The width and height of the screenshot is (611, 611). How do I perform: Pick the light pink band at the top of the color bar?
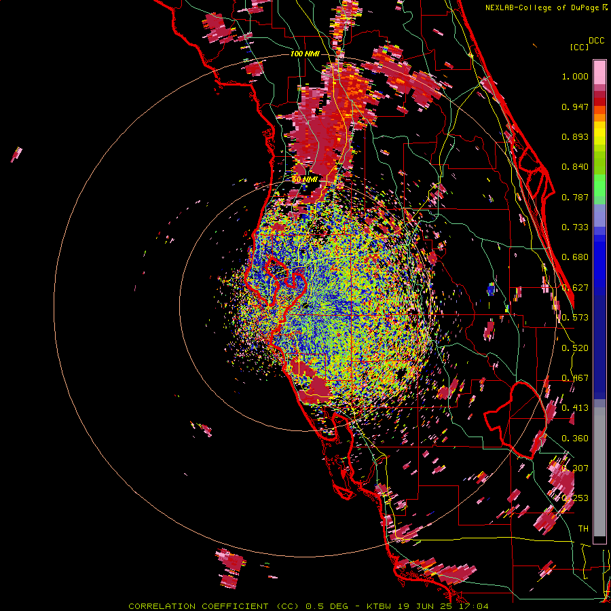[x=599, y=73]
